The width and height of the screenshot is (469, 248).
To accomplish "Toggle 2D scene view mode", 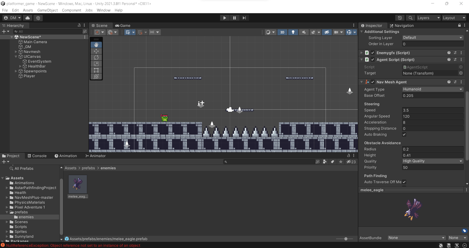I will pos(282,32).
